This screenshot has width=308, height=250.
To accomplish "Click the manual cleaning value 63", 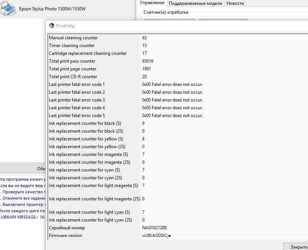I will 144,38.
